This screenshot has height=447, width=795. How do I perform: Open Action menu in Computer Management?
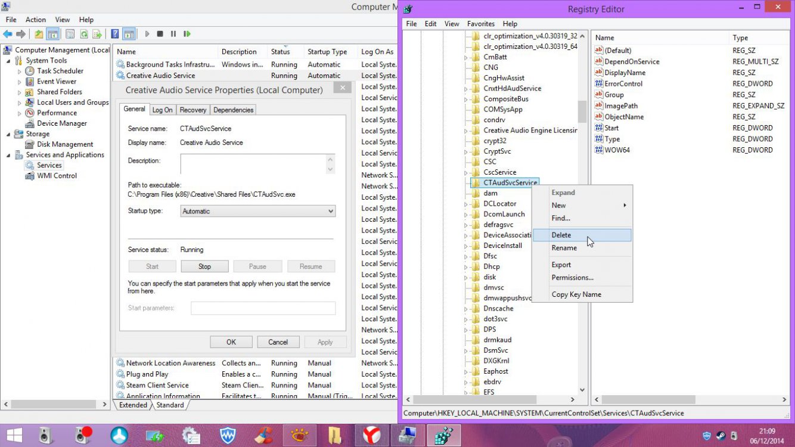[36, 20]
